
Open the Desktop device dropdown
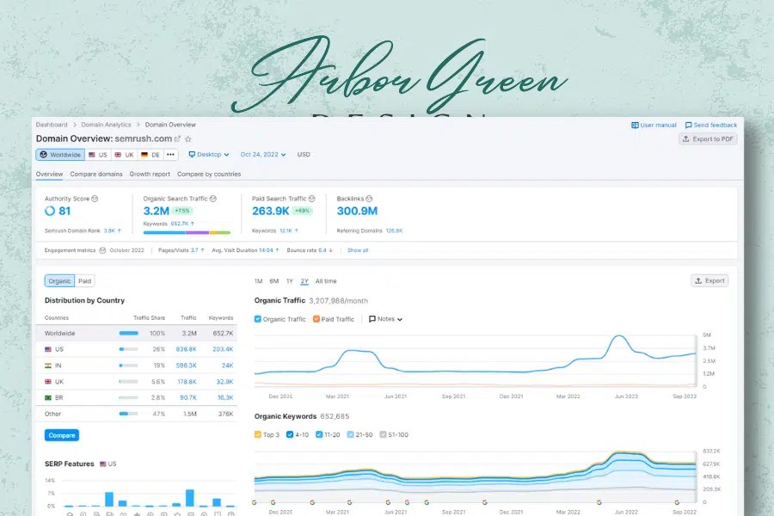(209, 155)
